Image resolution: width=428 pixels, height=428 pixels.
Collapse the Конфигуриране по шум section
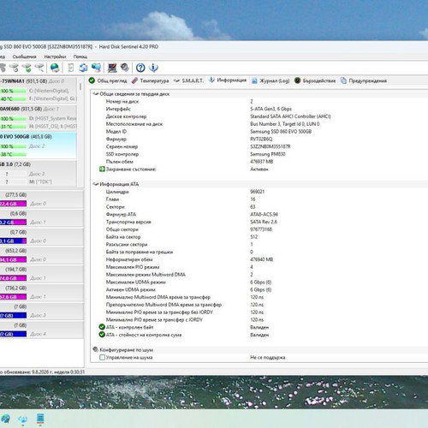pyautogui.click(x=96, y=349)
